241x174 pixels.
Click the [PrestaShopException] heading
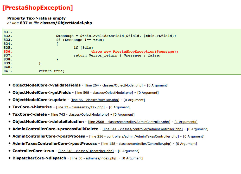(38, 8)
